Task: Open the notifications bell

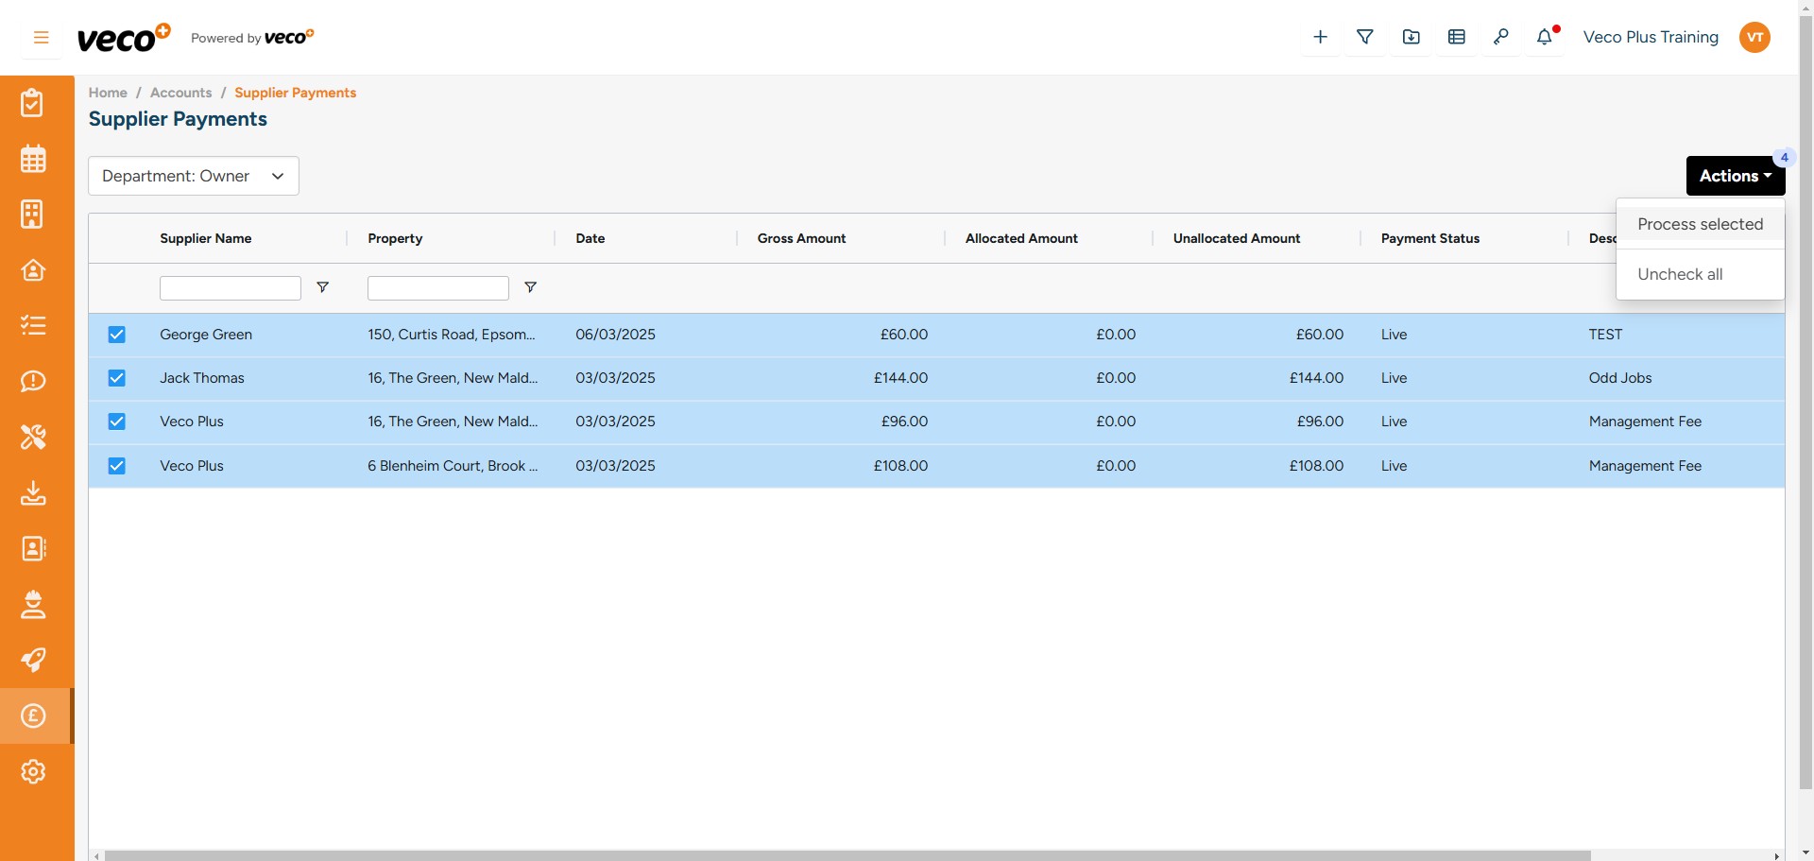Action: click(1545, 37)
